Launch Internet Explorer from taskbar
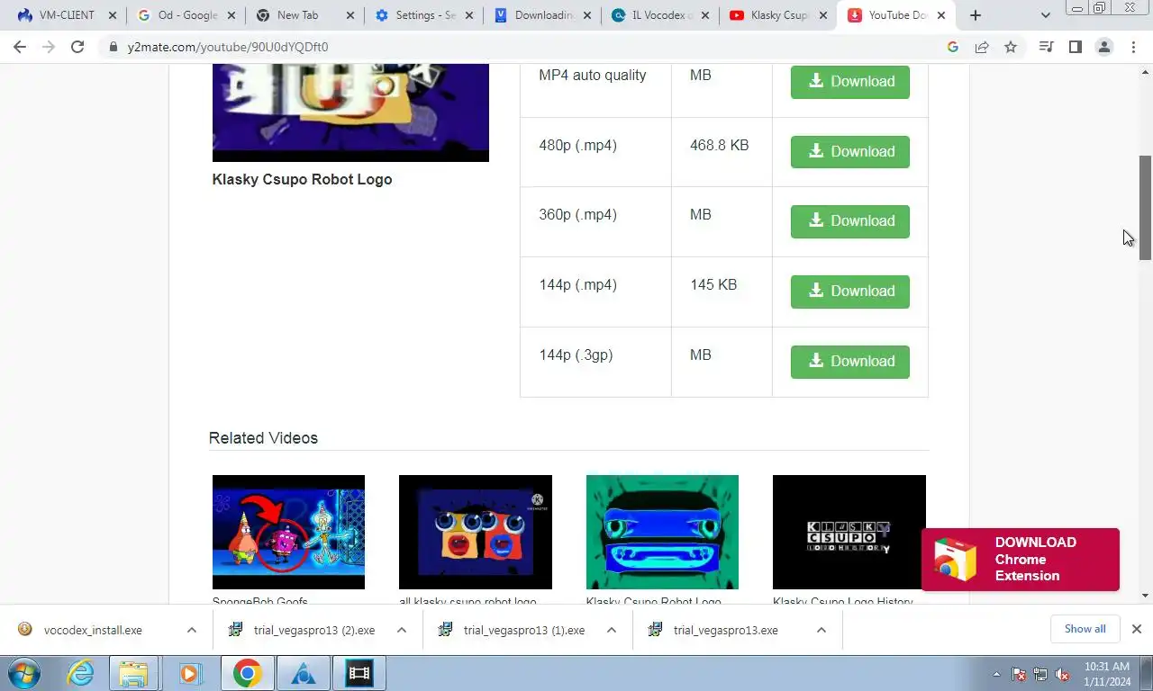1153x691 pixels. point(81,673)
